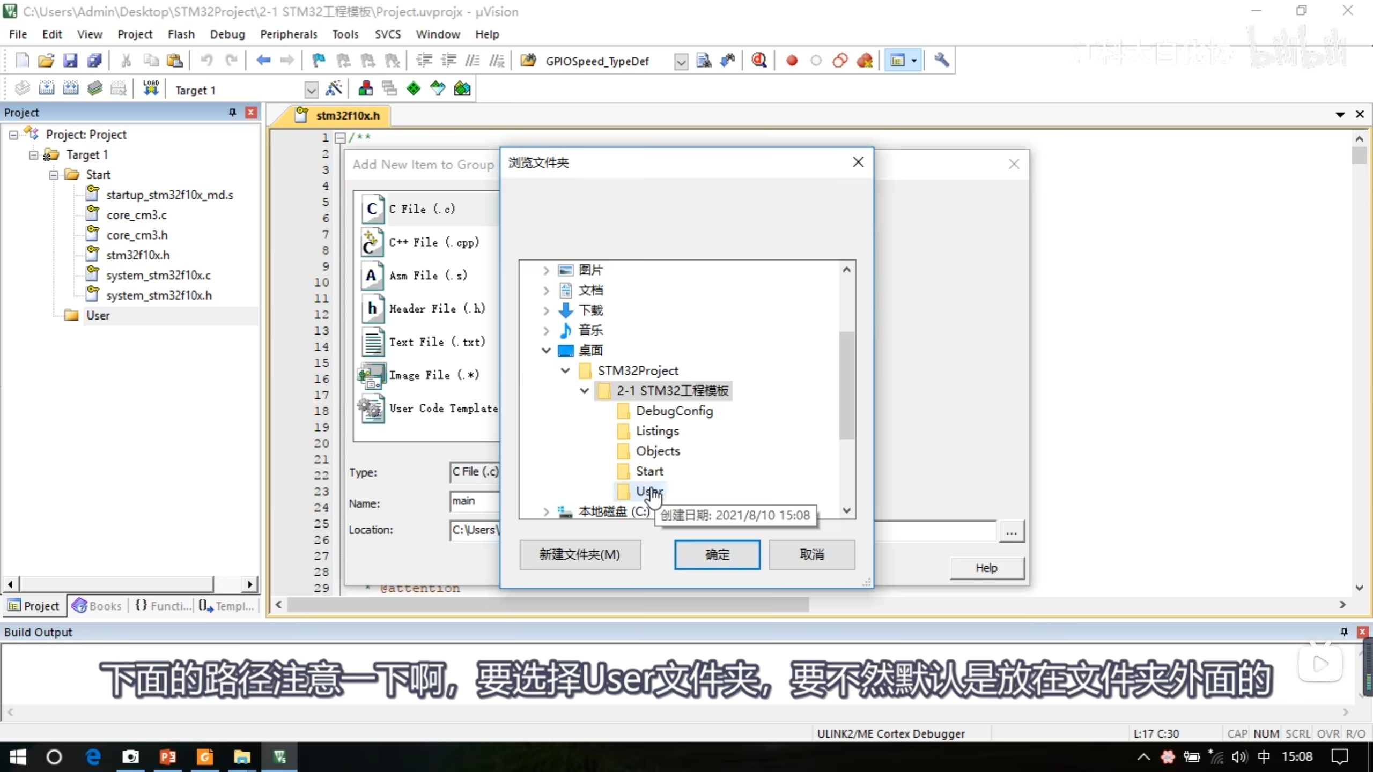The image size is (1373, 772).
Task: Select the Listings folder
Action: point(657,431)
